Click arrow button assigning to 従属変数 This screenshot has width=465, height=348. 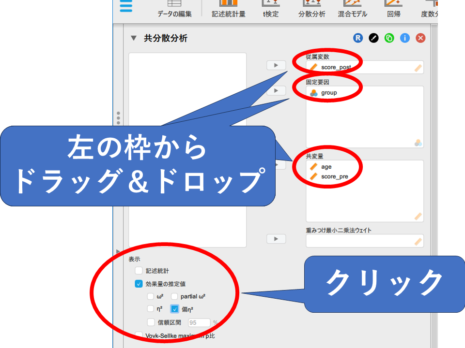[x=276, y=65]
